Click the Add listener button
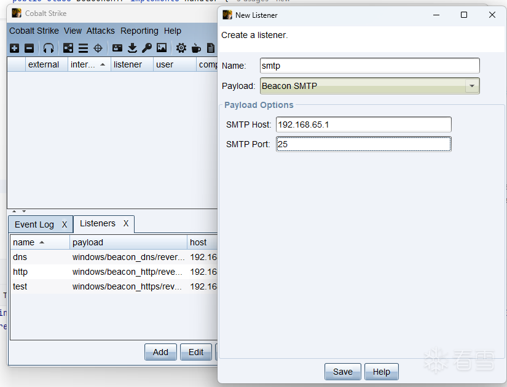 pos(160,352)
